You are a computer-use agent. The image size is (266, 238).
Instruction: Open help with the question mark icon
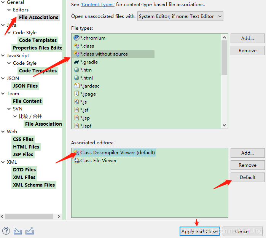click(6, 231)
